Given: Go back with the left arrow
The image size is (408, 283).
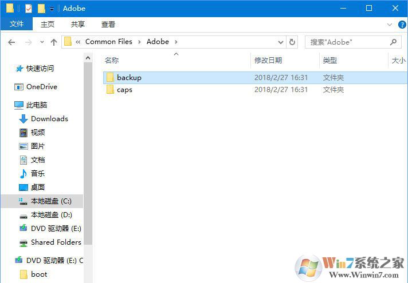Looking at the screenshot, I should point(11,42).
